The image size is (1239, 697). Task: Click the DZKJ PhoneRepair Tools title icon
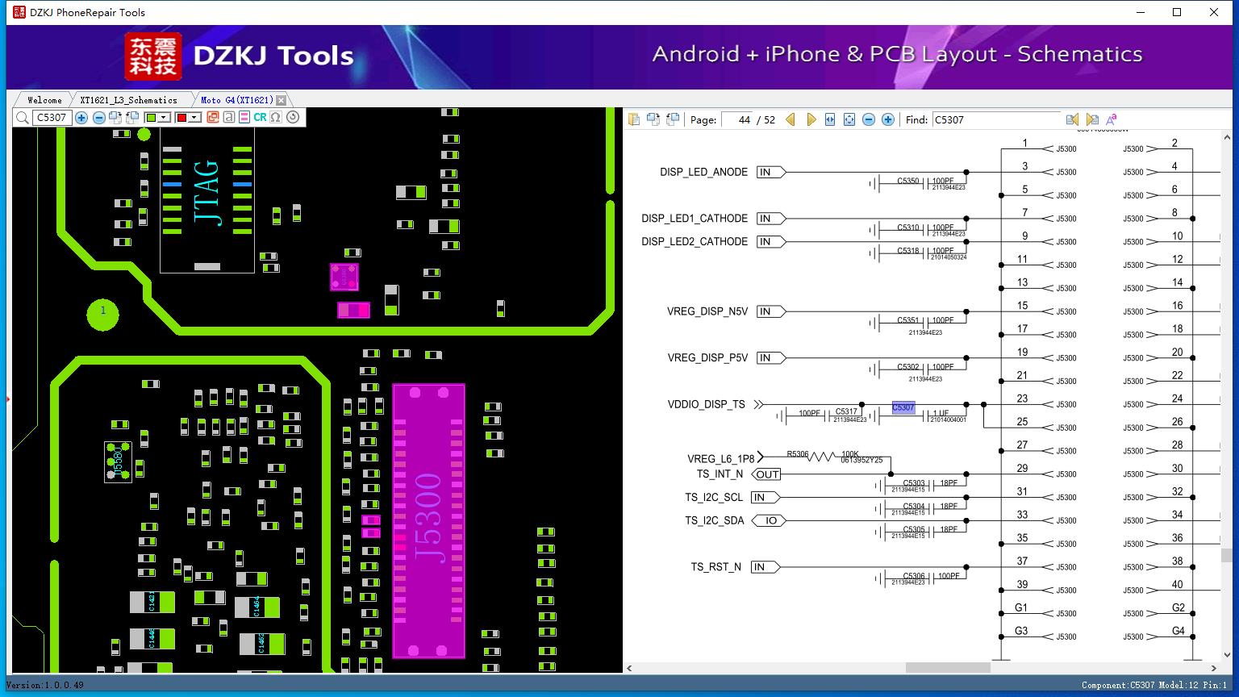click(x=18, y=12)
